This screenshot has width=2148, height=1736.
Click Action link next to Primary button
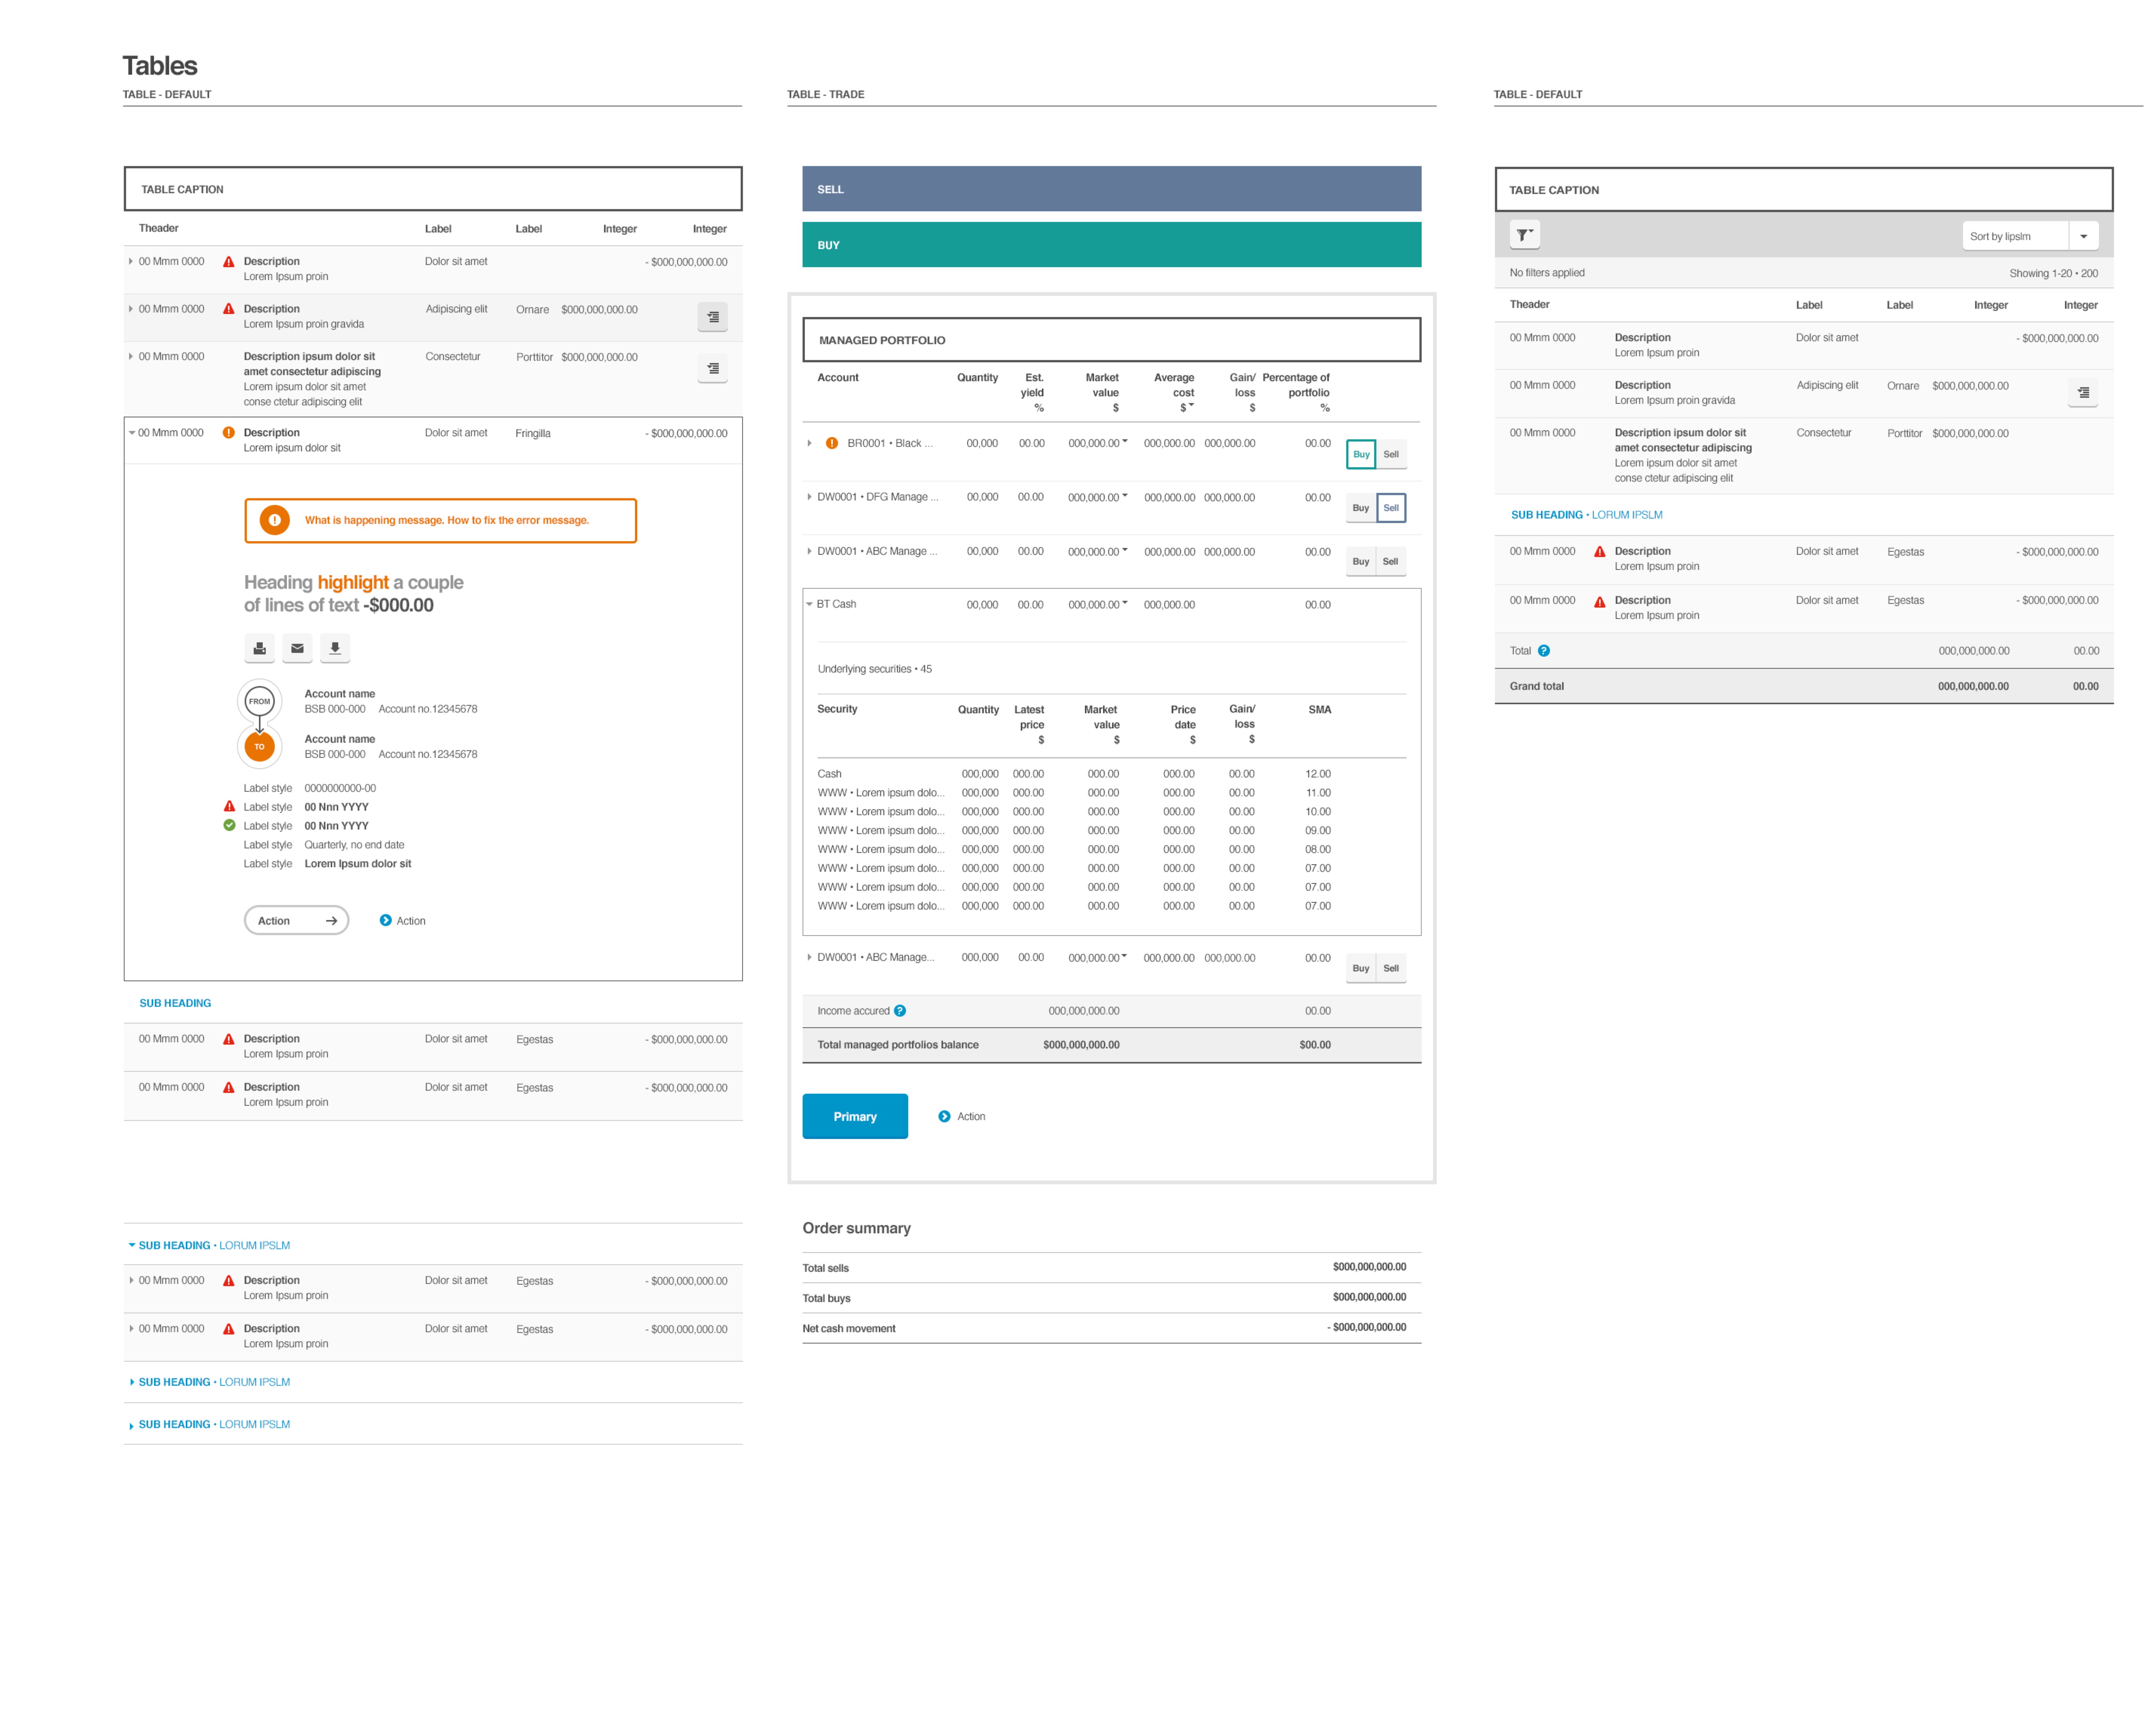click(x=971, y=1117)
